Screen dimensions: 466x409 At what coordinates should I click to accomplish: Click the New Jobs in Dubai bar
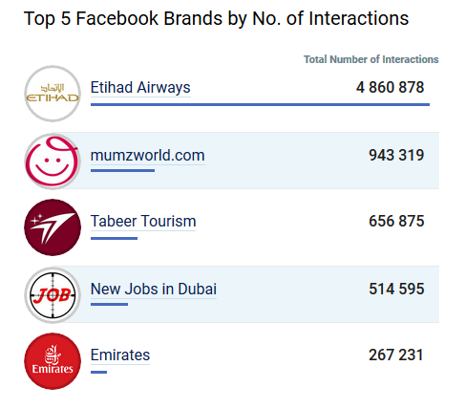pos(109,305)
